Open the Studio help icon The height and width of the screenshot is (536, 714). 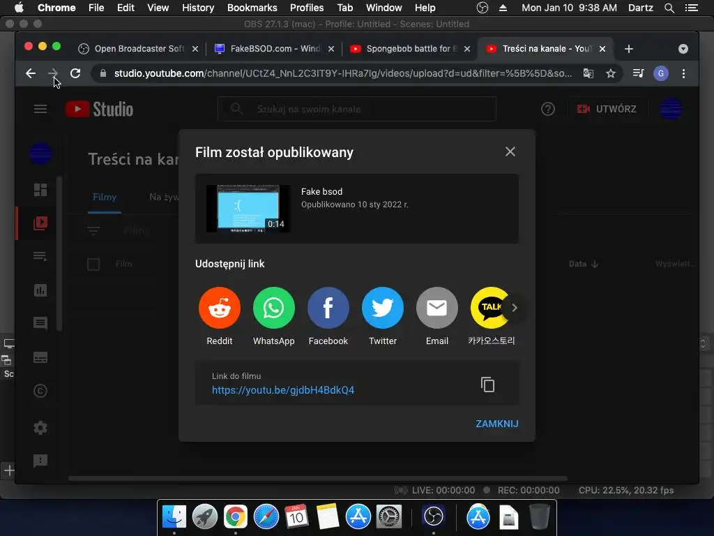[548, 109]
